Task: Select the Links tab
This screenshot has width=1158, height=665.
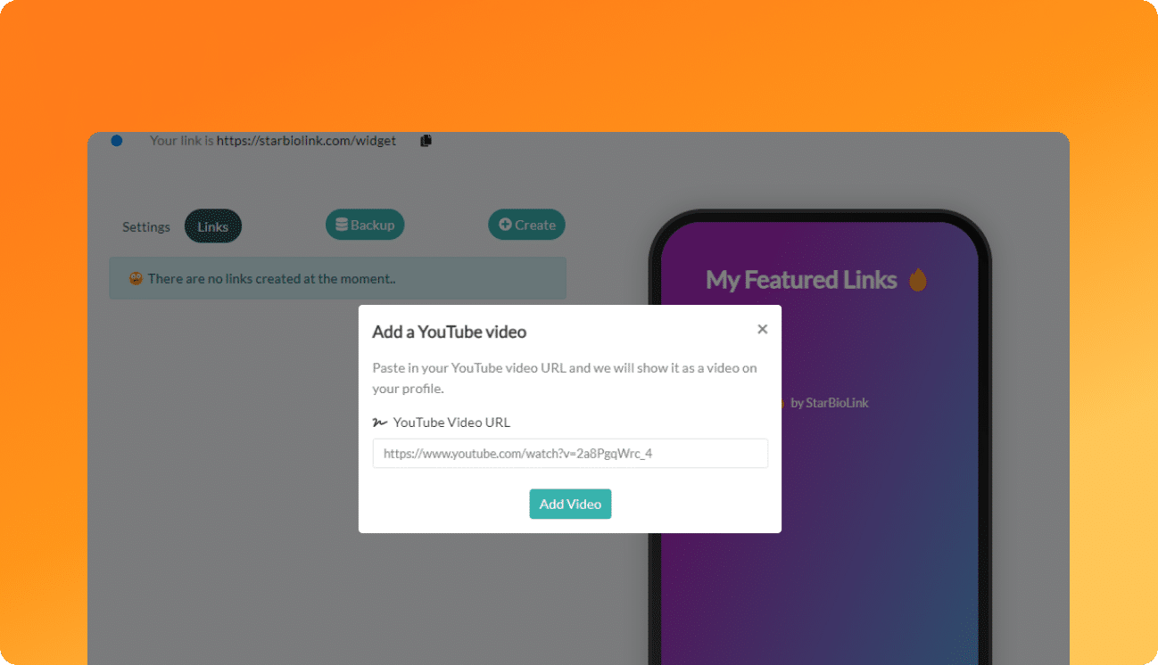Action: click(x=213, y=226)
